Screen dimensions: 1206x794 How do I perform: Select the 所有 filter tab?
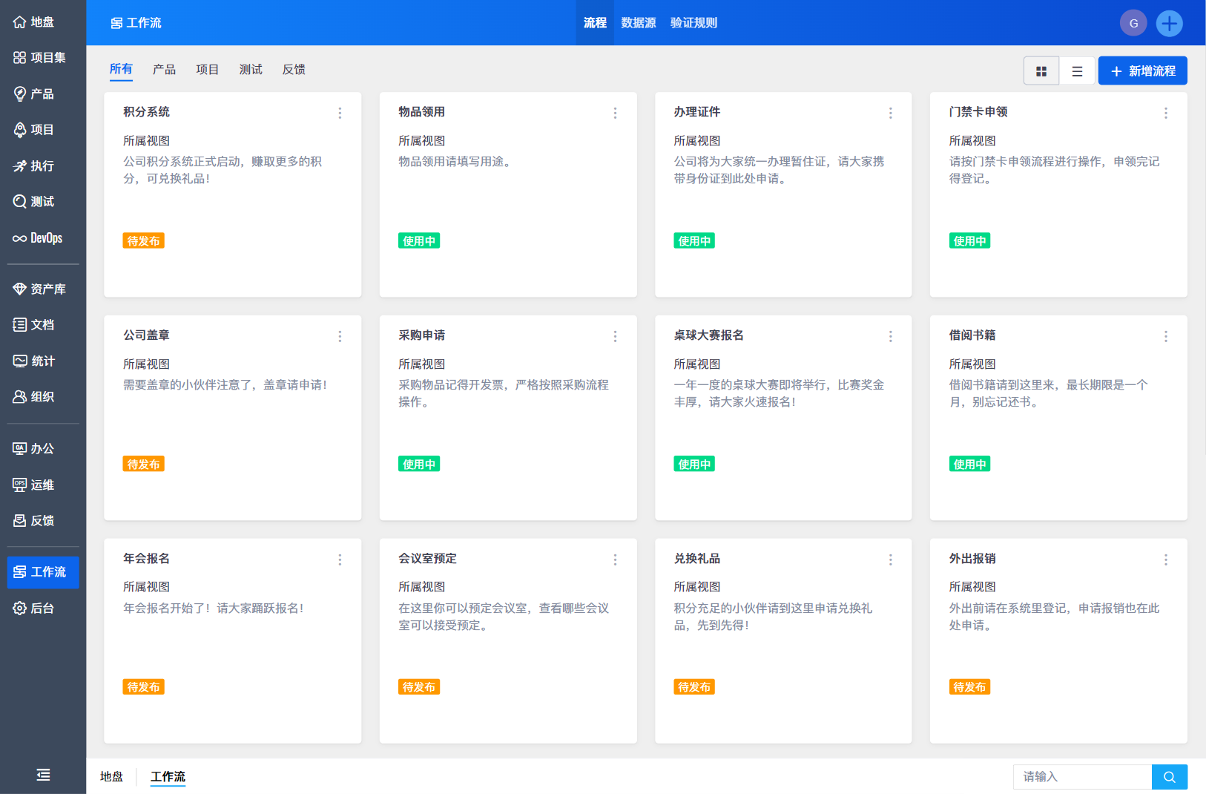(x=121, y=69)
